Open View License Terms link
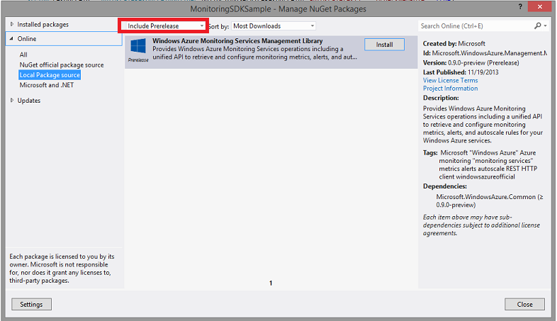557x321 pixels. 451,80
